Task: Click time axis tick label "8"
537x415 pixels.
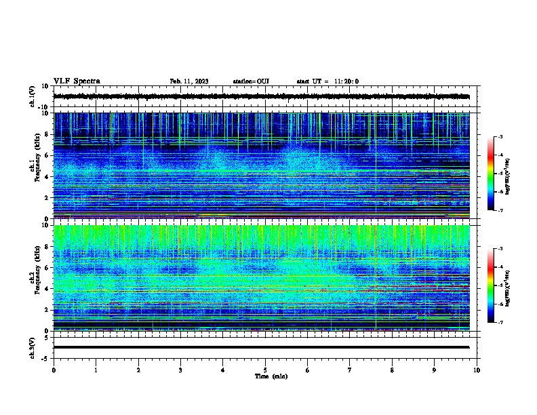Action: click(x=392, y=370)
